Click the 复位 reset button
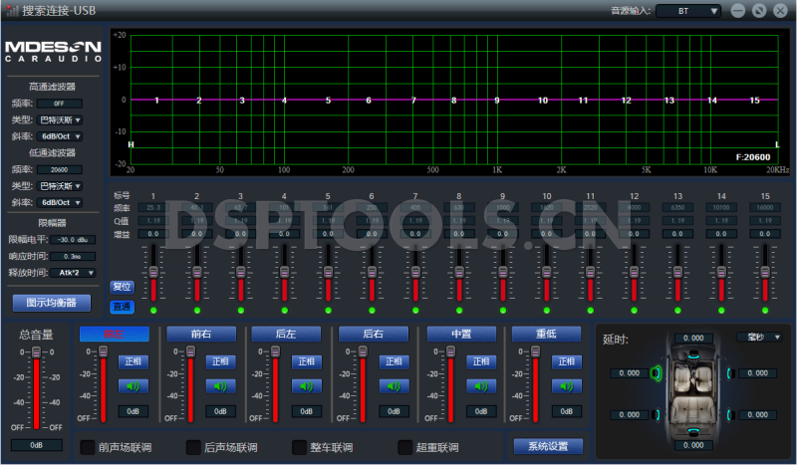The width and height of the screenshot is (797, 465). (122, 287)
